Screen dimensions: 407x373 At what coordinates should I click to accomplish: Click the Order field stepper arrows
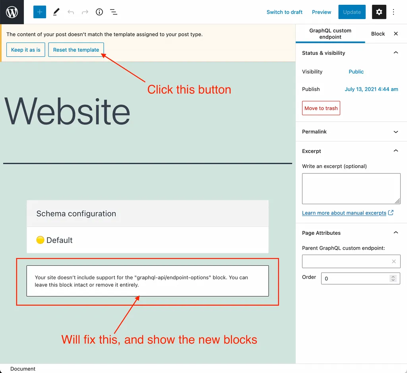(393, 278)
